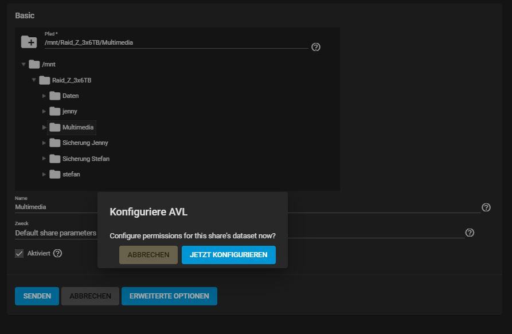Expand the stefan folder
The height and width of the screenshot is (334, 512).
[44, 175]
